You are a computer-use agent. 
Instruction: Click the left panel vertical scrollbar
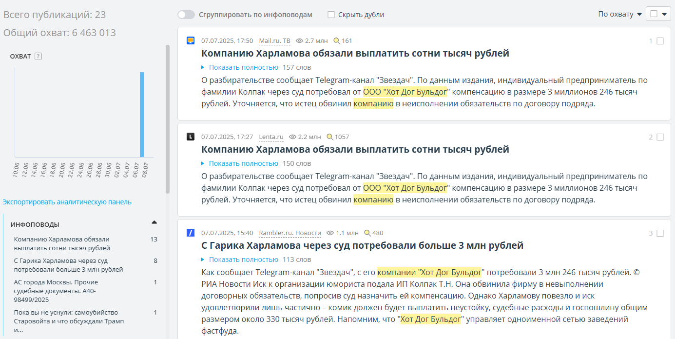pos(168,119)
